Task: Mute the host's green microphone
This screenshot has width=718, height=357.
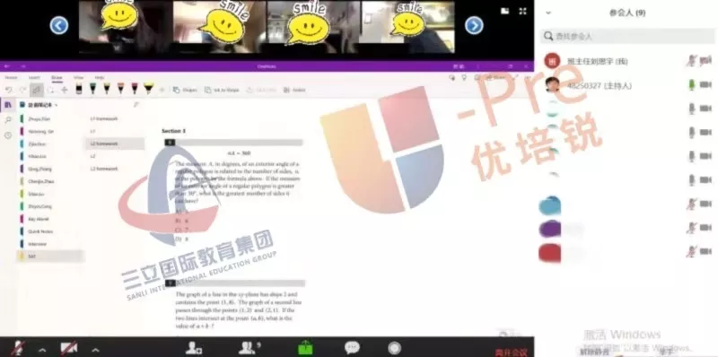Action: [x=692, y=84]
